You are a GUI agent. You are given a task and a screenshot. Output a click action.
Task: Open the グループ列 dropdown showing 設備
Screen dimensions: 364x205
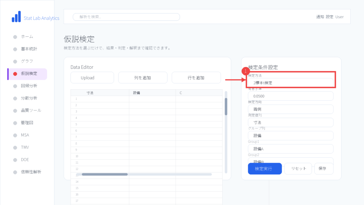(x=291, y=136)
